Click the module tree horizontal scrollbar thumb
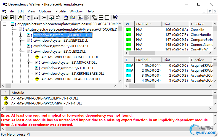Image resolution: width=218 pixels, height=137 pixels. pos(9,85)
